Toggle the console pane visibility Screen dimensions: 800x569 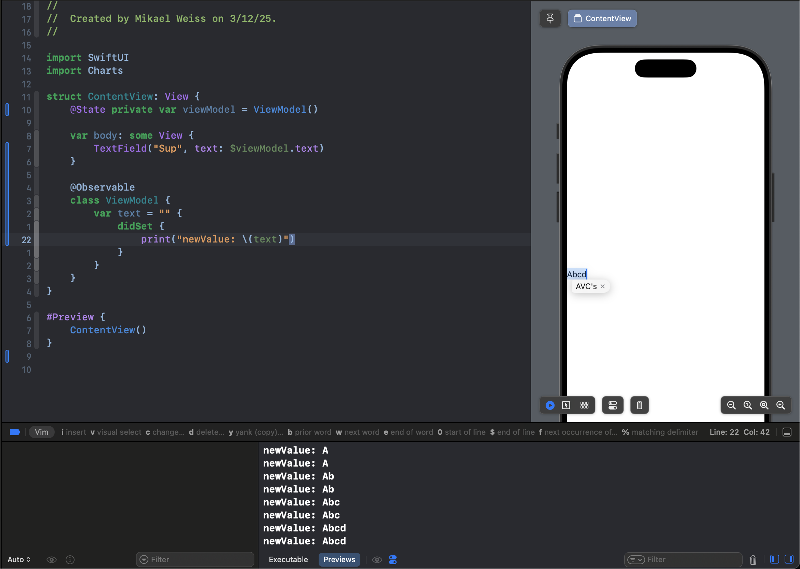tap(789, 559)
